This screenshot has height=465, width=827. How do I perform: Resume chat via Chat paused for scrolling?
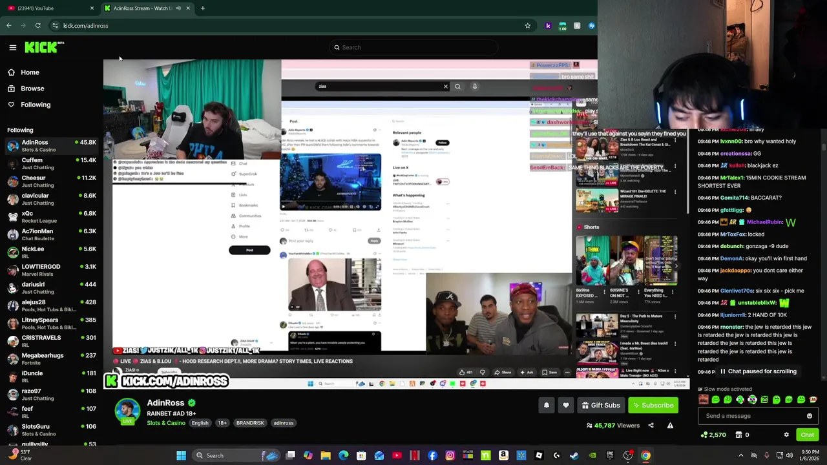(x=757, y=371)
